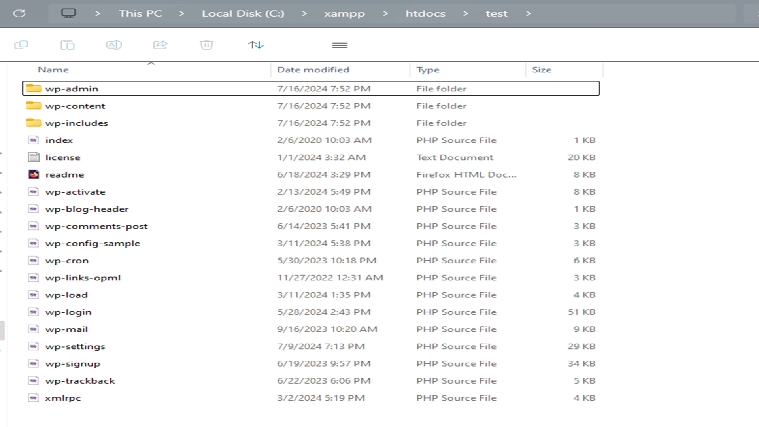The height and width of the screenshot is (427, 759).
Task: Click date 7/9/2024 7:13 PM
Action: (x=321, y=346)
